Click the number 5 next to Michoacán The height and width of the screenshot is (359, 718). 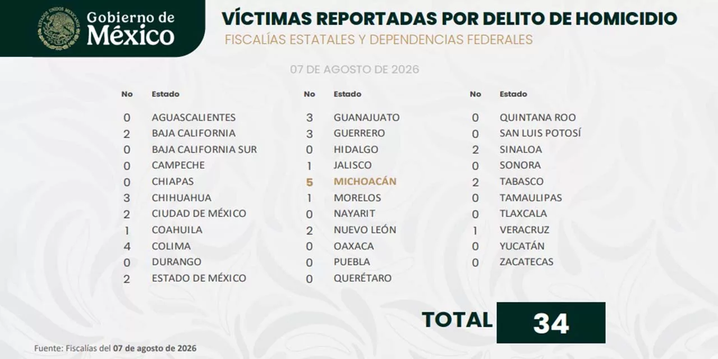[x=309, y=182]
